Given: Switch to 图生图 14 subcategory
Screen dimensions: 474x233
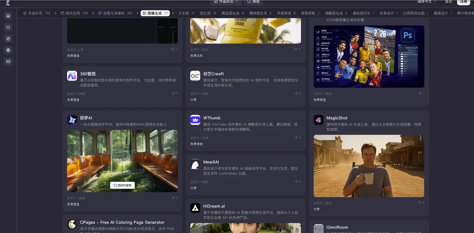Looking at the screenshot, I should 208,13.
